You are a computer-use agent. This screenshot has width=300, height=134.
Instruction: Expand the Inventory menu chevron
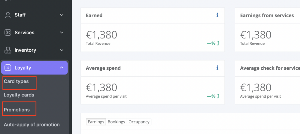(61, 50)
